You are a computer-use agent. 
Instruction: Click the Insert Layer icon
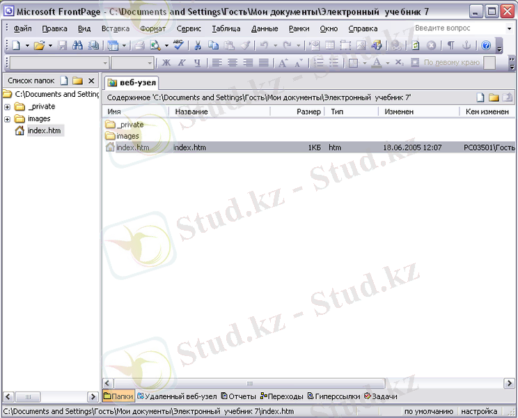click(345, 45)
